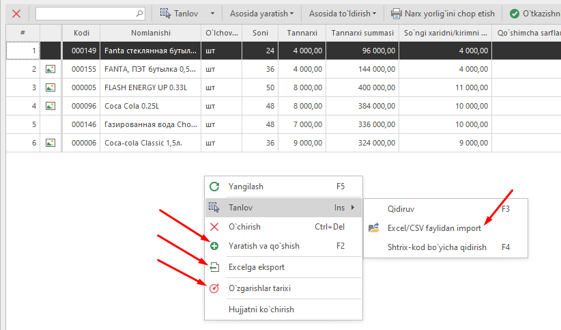Expand the Tanlov toolbar dropdown arrow
The width and height of the screenshot is (561, 330).
pos(213,13)
